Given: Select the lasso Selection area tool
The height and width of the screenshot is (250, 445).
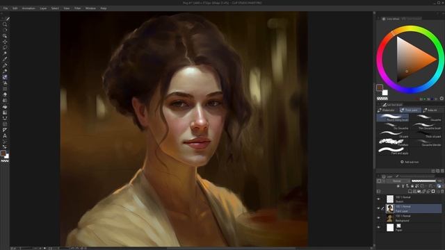Looking at the screenshot, I should click(x=5, y=47).
